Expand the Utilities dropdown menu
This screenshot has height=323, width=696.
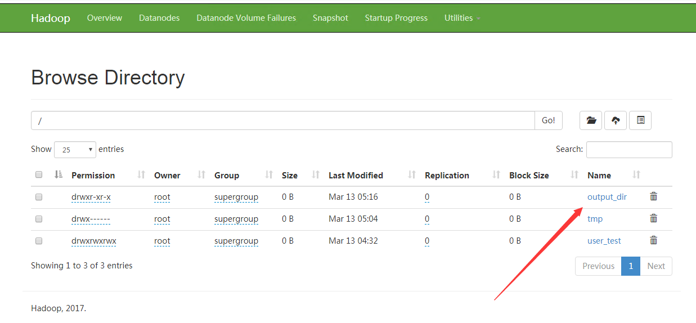[x=462, y=18]
